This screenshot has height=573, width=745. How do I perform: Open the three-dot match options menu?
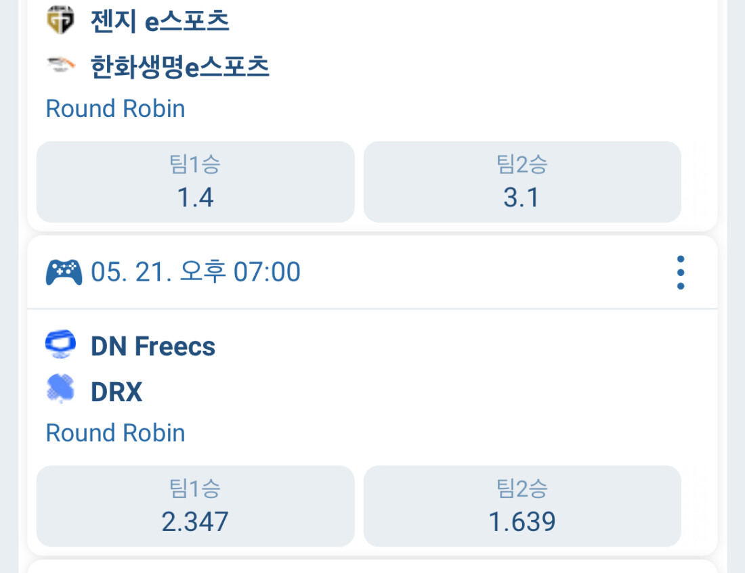pos(680,273)
